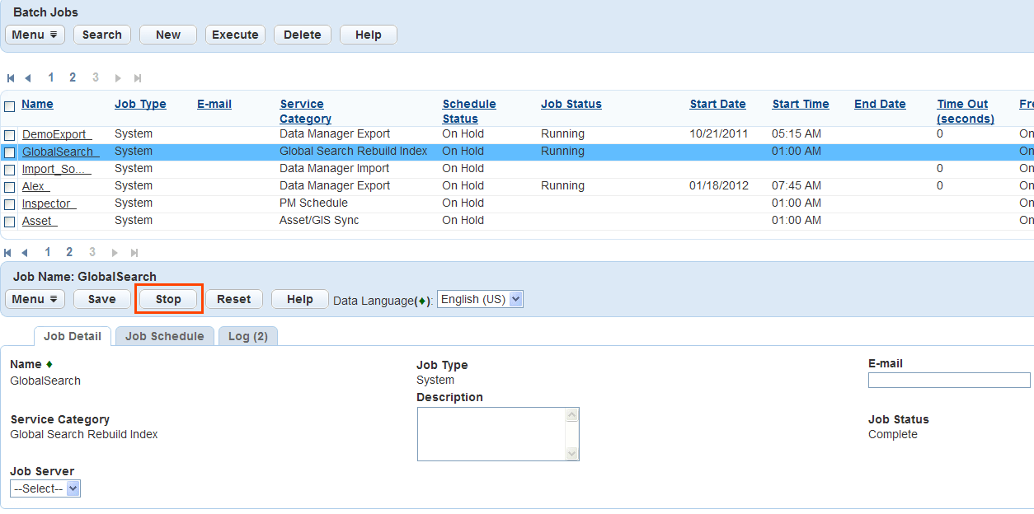Open the Import_So... job link
This screenshot has width=1034, height=514.
point(56,170)
